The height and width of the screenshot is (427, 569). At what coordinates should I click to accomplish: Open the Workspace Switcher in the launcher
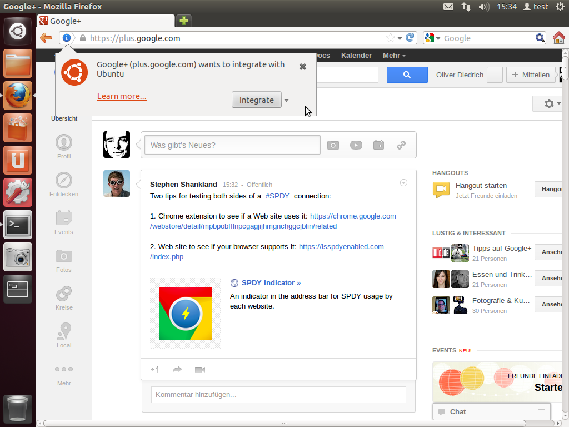[18, 289]
